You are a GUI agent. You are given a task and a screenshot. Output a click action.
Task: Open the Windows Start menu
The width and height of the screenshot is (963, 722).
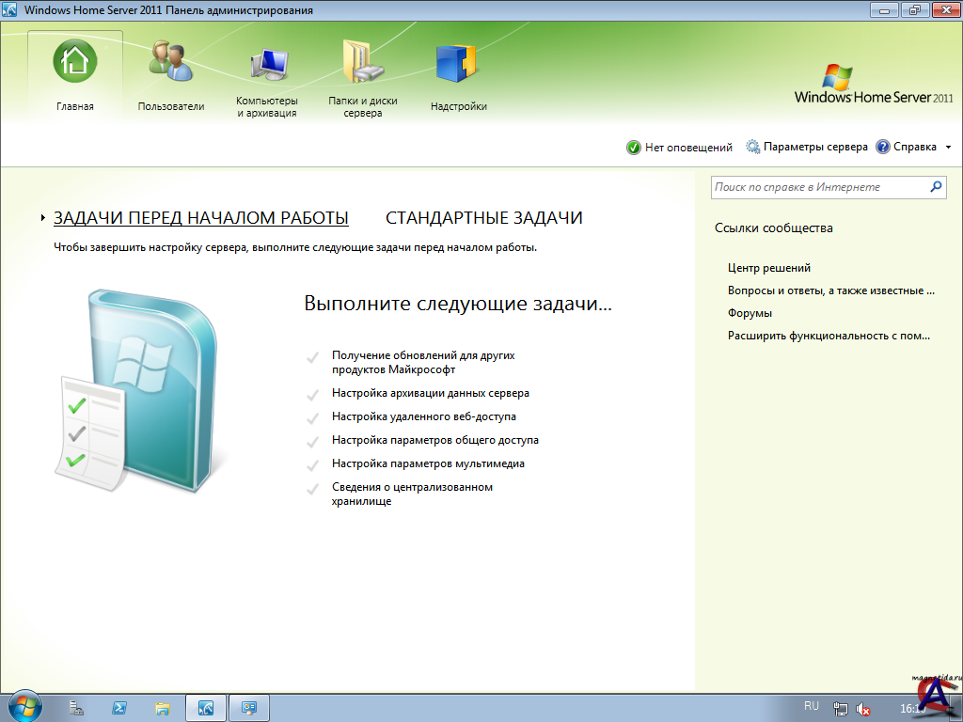25,706
